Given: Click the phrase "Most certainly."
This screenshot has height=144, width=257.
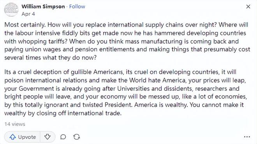Looking at the screenshot, I should [25, 25].
